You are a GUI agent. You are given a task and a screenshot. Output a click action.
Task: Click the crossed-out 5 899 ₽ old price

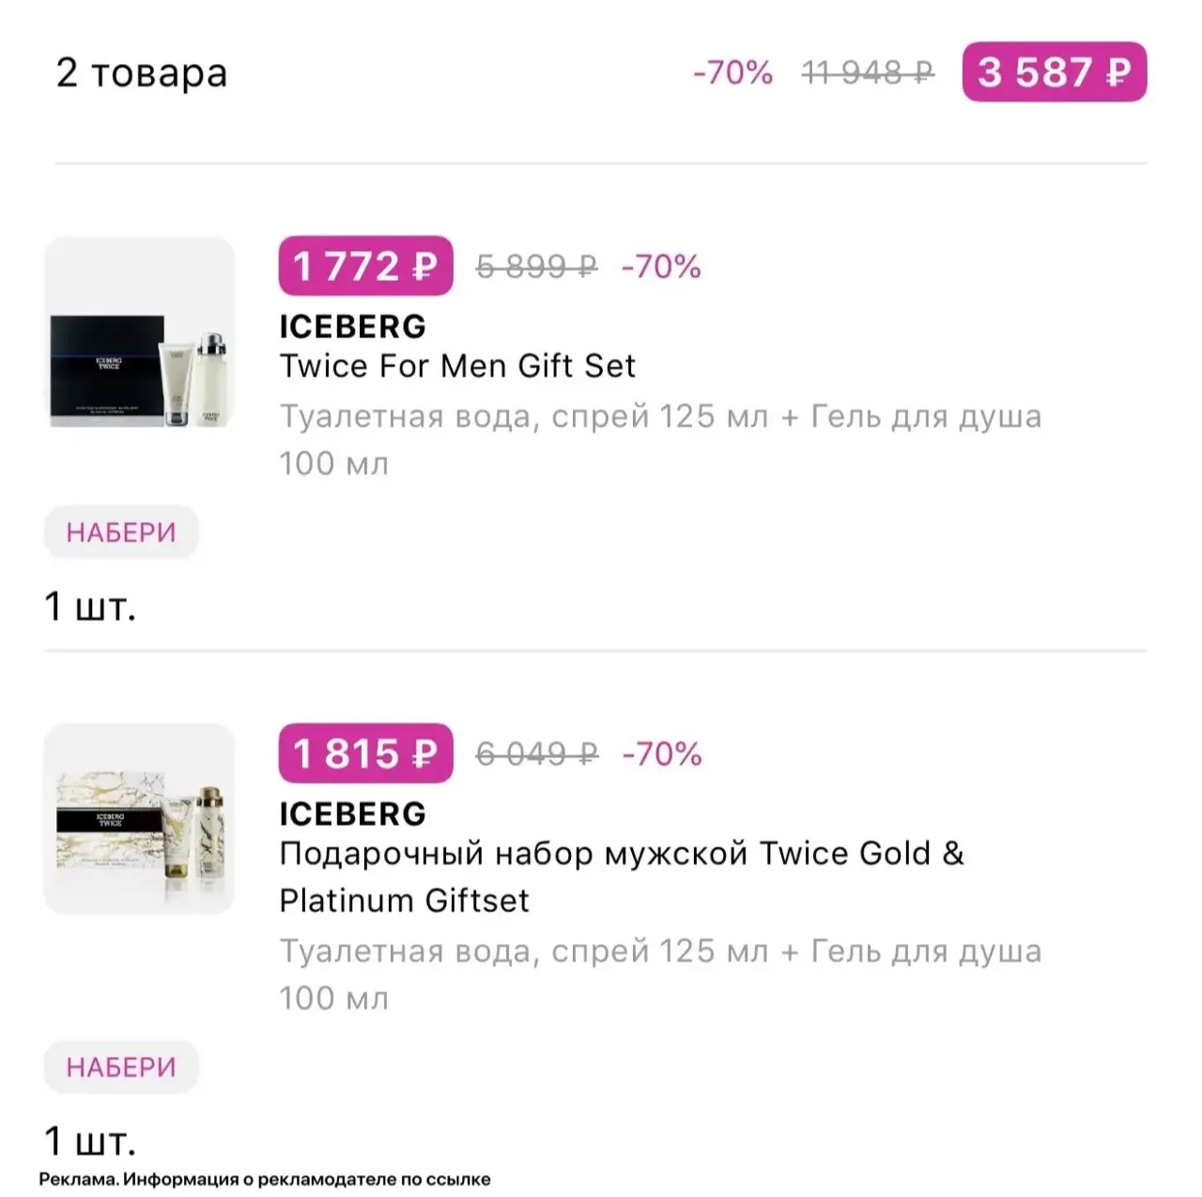pyautogui.click(x=536, y=267)
